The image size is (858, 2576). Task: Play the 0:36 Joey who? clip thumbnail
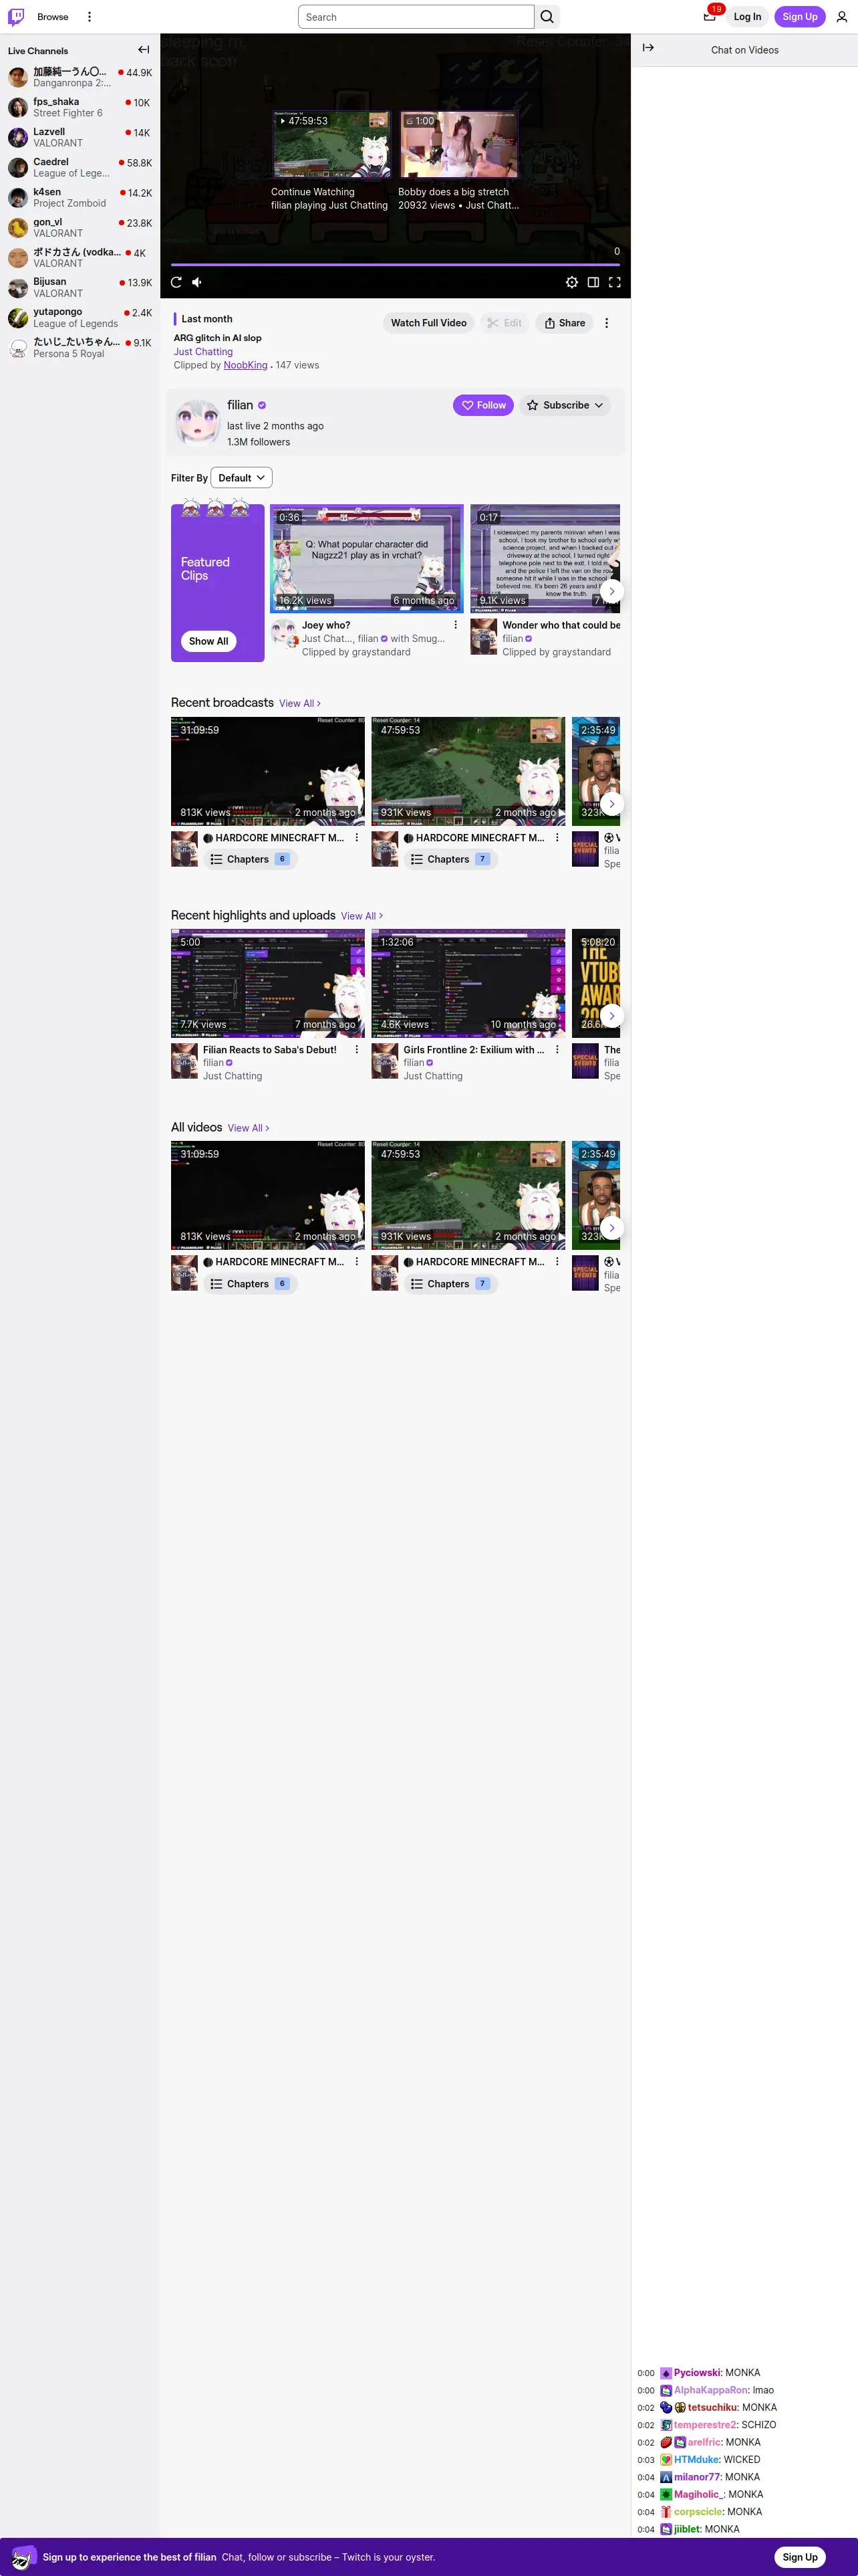click(367, 558)
